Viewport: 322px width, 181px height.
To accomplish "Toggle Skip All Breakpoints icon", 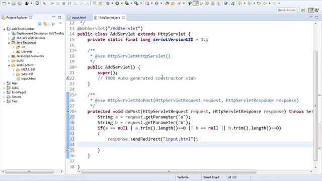I will coord(44,4).
